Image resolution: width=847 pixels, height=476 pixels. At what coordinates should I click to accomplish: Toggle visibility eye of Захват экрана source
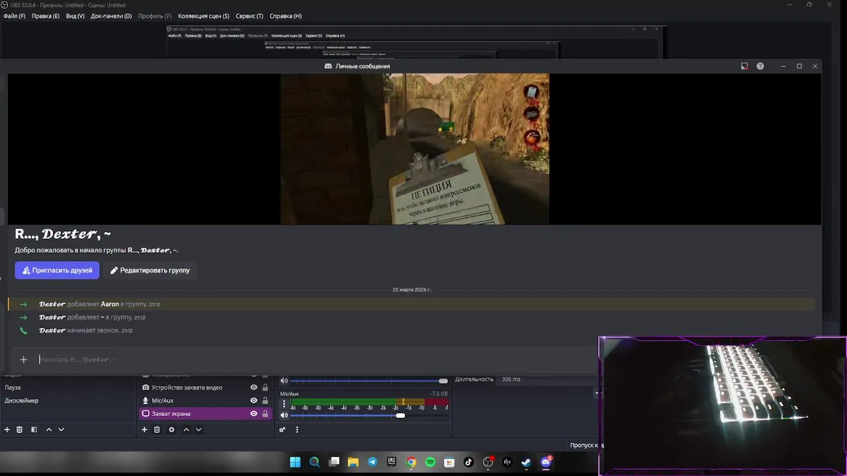click(x=253, y=414)
